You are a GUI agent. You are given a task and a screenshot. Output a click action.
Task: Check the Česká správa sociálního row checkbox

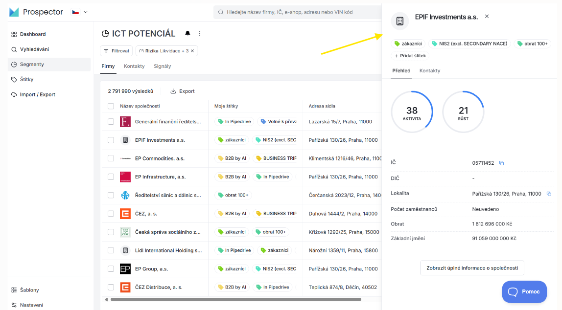pos(111,232)
